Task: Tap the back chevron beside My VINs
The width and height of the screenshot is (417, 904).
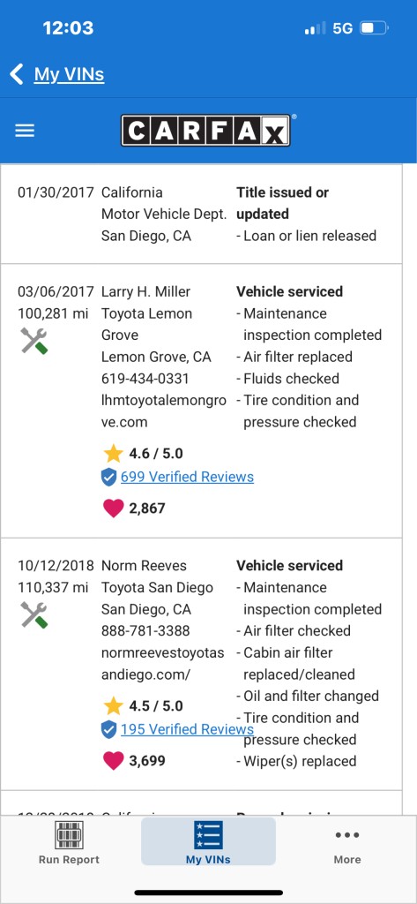Action: click(x=17, y=74)
